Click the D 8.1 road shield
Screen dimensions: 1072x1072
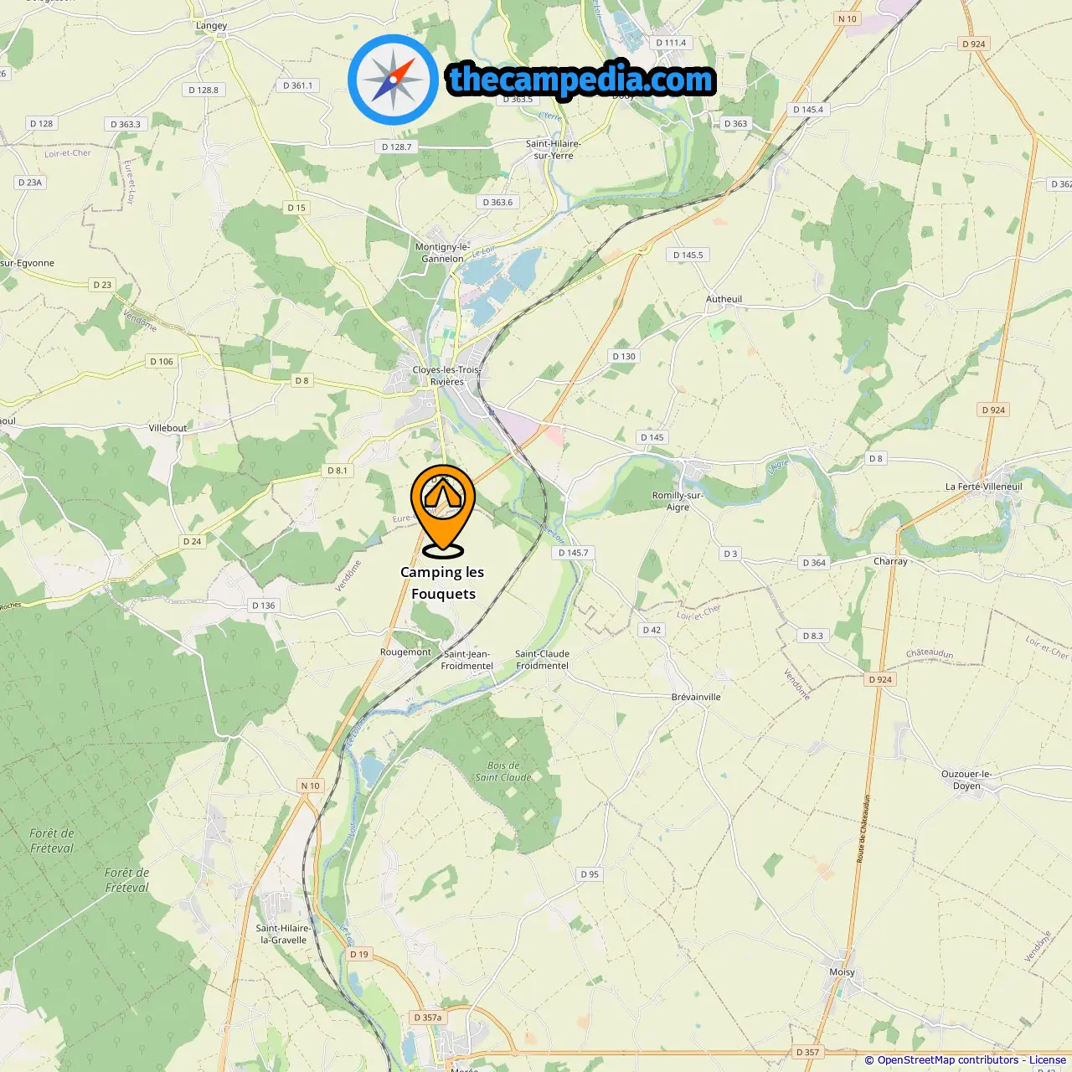(x=337, y=471)
